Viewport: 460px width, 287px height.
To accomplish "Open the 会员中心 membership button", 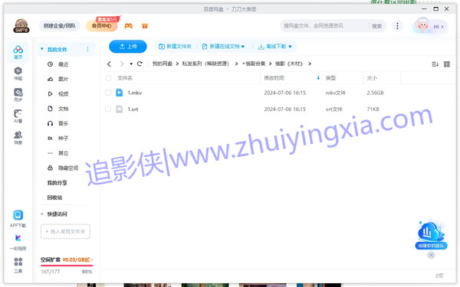I will (x=101, y=26).
